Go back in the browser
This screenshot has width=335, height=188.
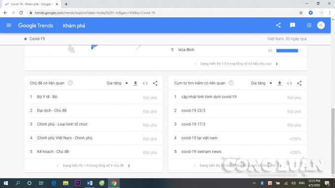(x=5, y=13)
